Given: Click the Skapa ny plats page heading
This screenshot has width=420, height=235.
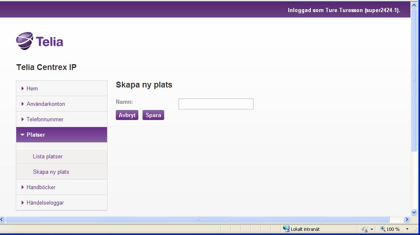Looking at the screenshot, I should 144,85.
